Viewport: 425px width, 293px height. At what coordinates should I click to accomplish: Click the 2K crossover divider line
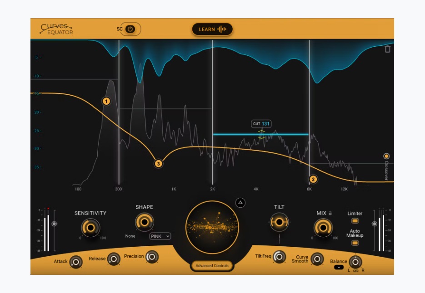tap(212, 112)
